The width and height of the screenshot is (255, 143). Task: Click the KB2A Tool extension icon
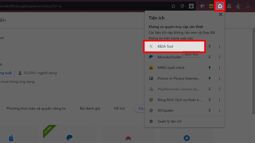pyautogui.click(x=151, y=46)
